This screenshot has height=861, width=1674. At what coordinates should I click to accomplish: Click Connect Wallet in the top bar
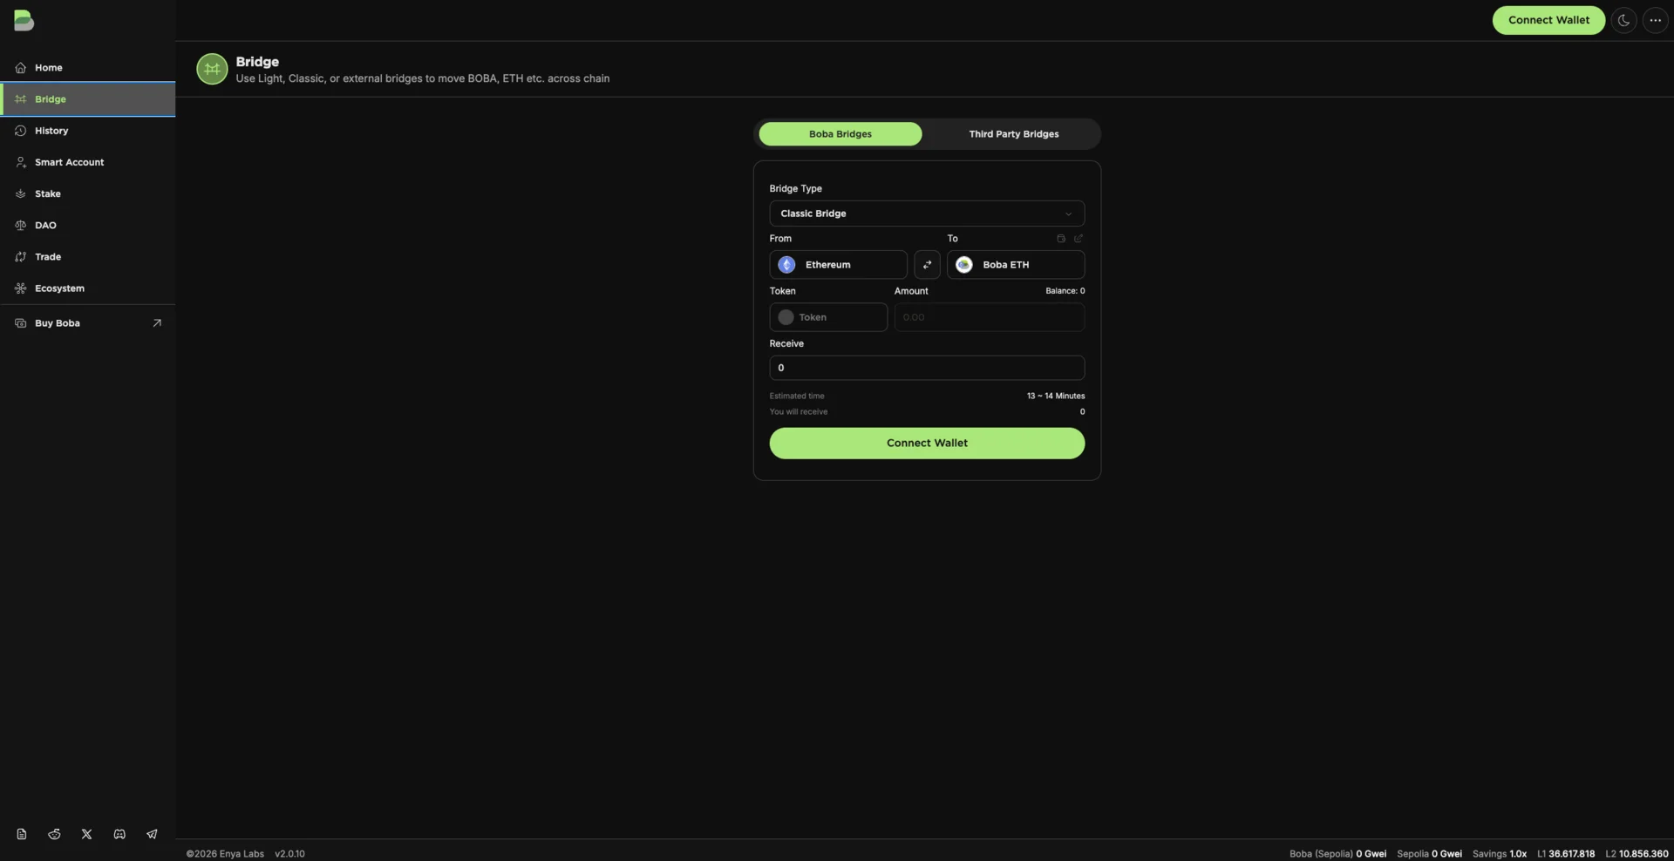point(1548,20)
